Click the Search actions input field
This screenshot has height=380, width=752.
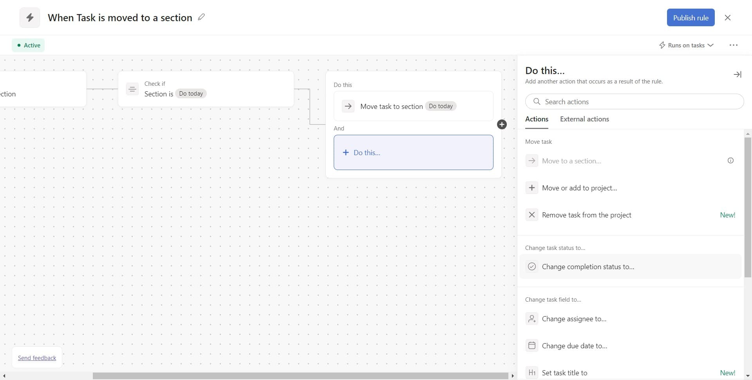point(634,101)
